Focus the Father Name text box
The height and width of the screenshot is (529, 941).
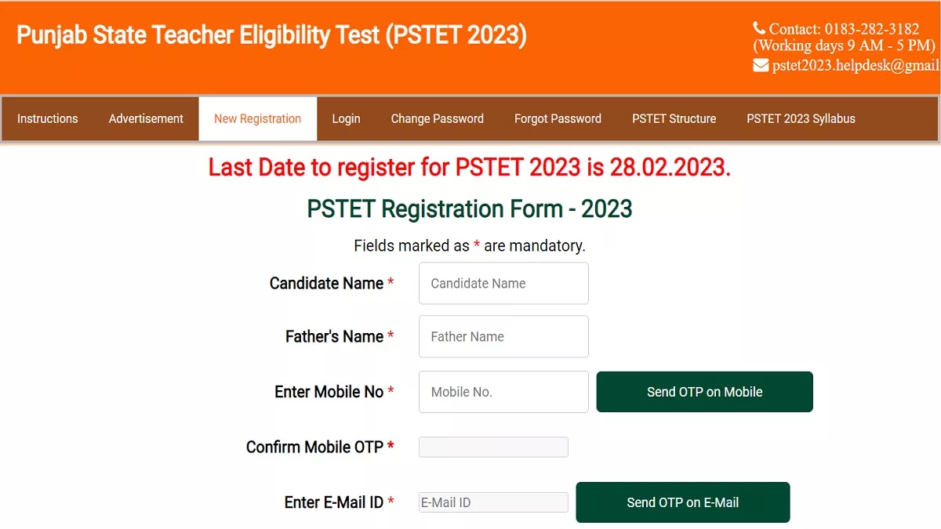(503, 337)
